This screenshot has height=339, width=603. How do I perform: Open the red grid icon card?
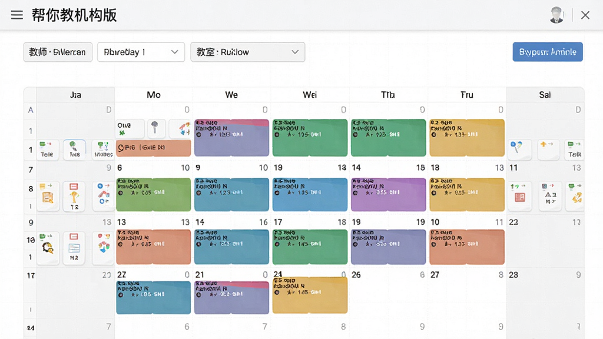[519, 196]
